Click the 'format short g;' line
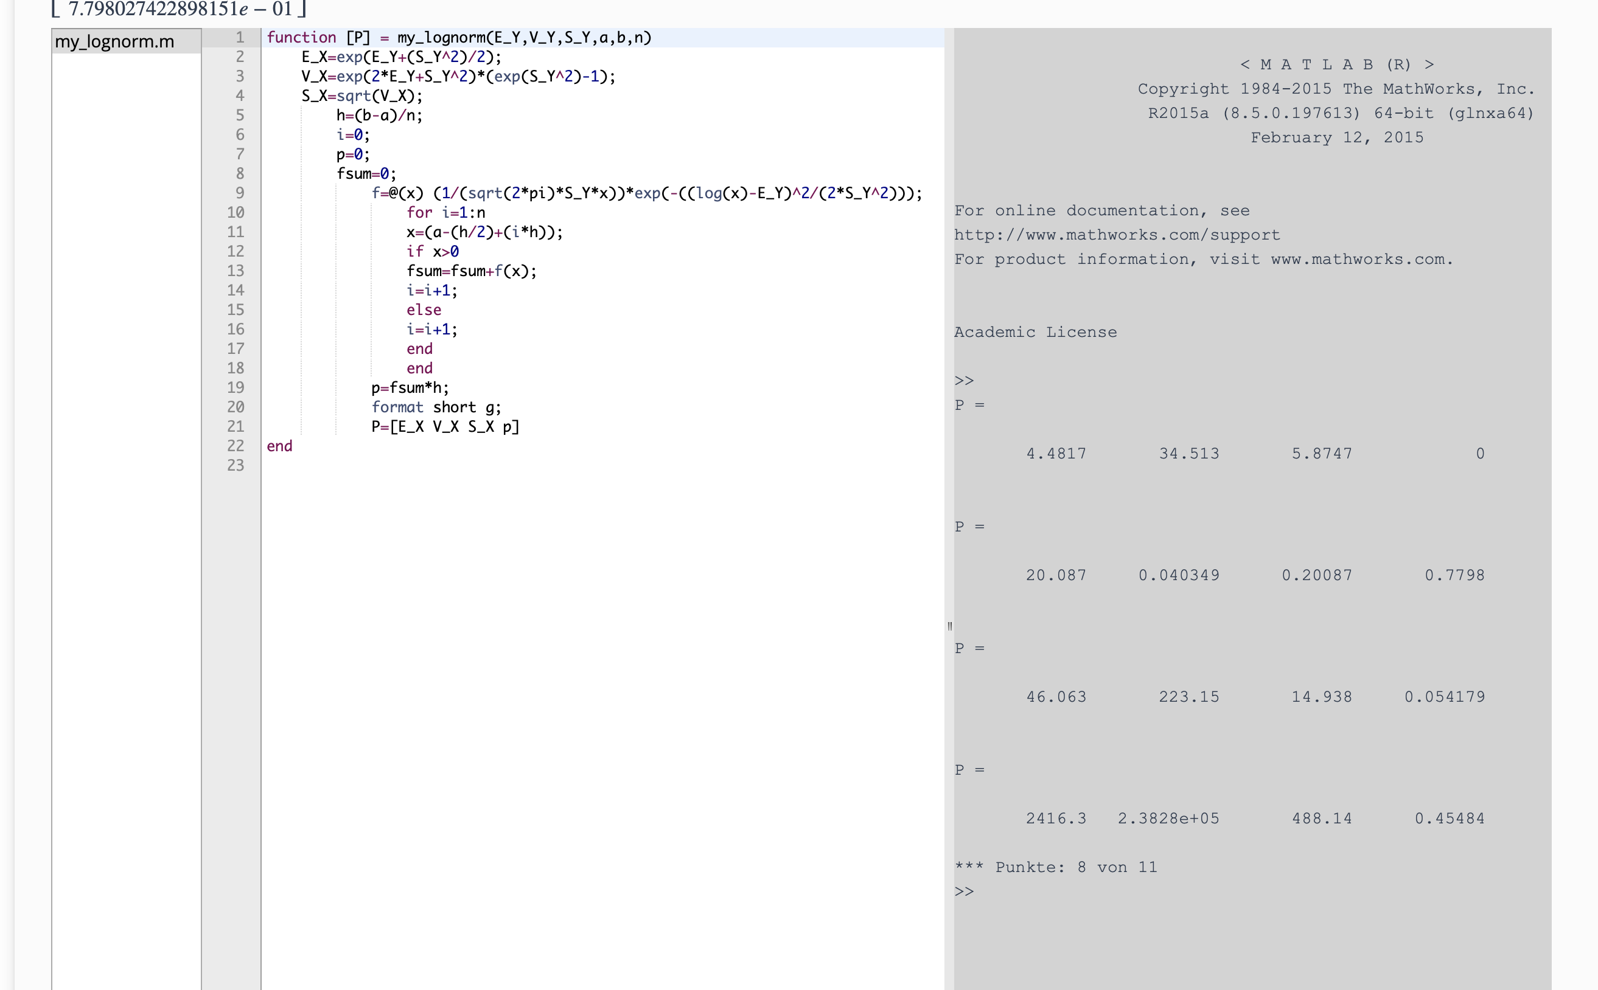The height and width of the screenshot is (990, 1598). tap(436, 407)
